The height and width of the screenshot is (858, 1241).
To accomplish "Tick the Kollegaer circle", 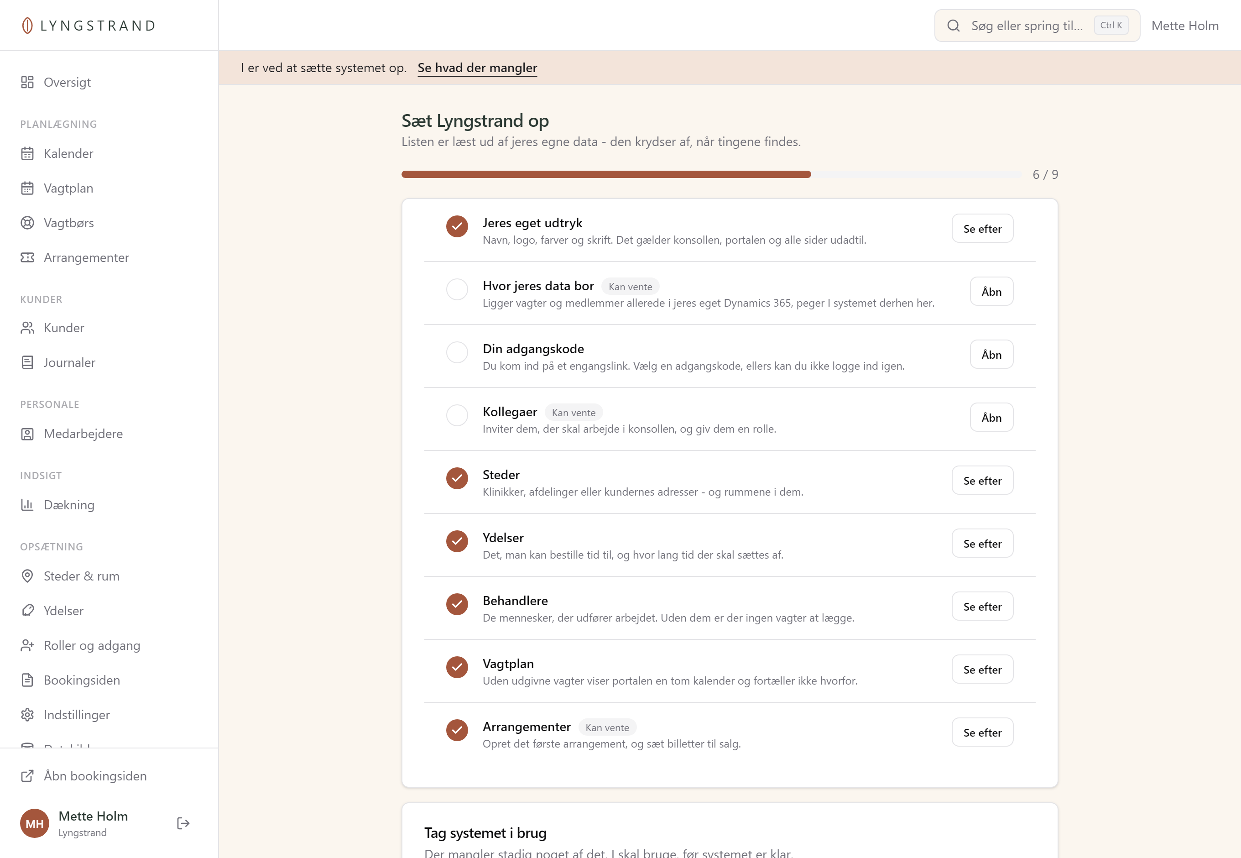I will (457, 415).
